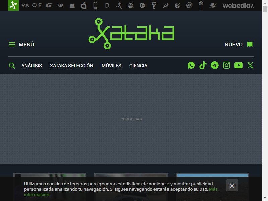
Task: Open the VX site icon
Action: coord(25,5)
